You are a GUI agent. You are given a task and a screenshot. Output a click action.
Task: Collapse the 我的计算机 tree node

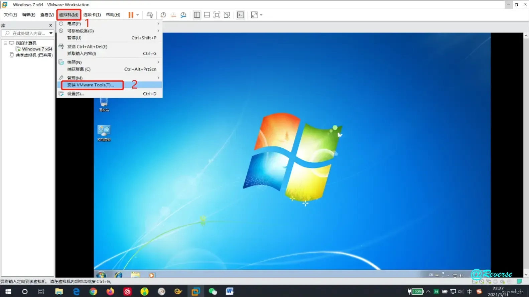click(5, 43)
